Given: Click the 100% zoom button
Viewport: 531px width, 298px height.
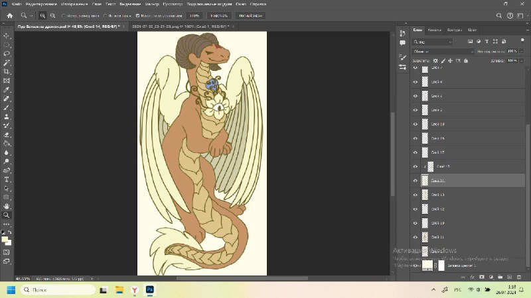Looking at the screenshot, I should point(194,15).
